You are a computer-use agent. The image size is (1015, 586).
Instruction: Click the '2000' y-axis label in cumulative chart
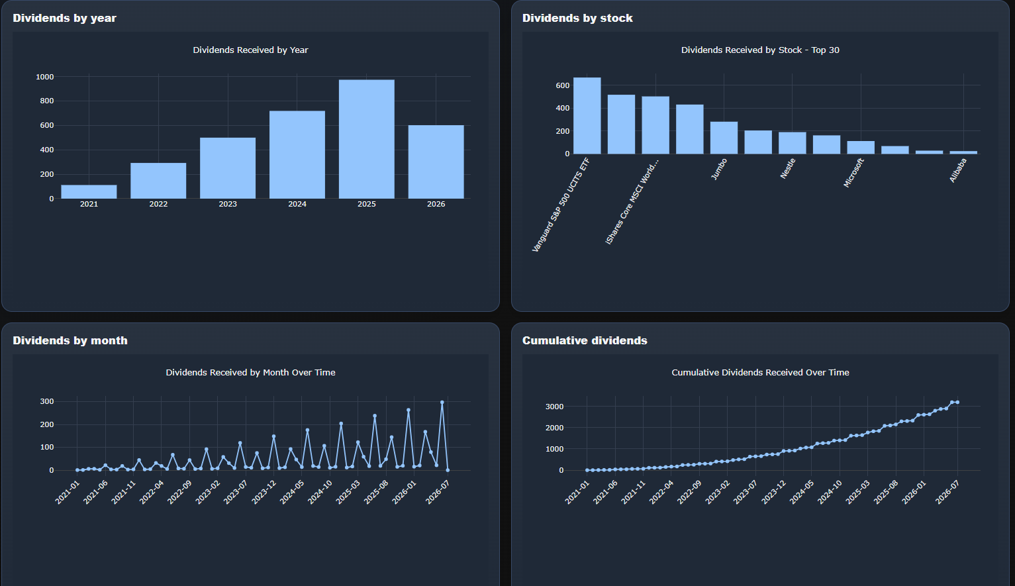[555, 428]
